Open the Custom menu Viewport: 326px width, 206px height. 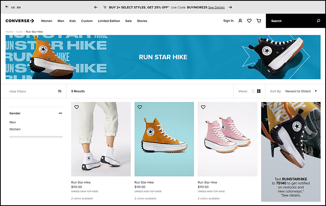coord(87,21)
